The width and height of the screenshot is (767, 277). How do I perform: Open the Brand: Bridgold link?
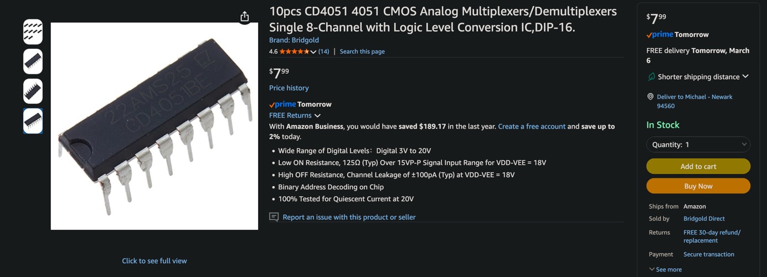(294, 40)
